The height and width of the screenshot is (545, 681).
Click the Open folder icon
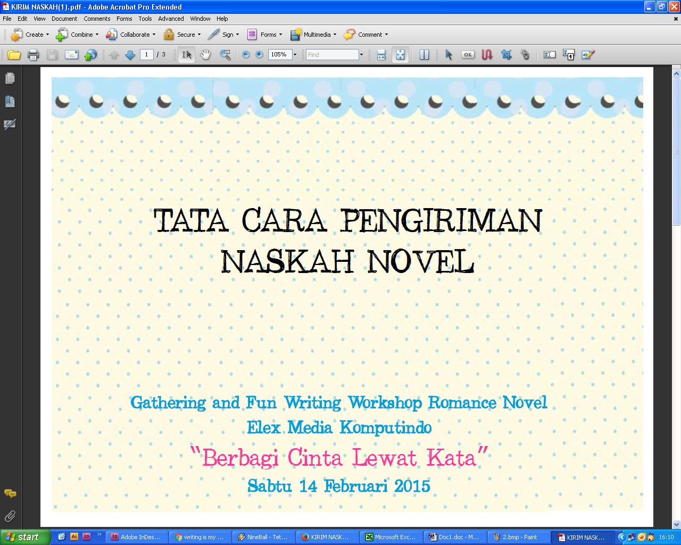(x=14, y=55)
